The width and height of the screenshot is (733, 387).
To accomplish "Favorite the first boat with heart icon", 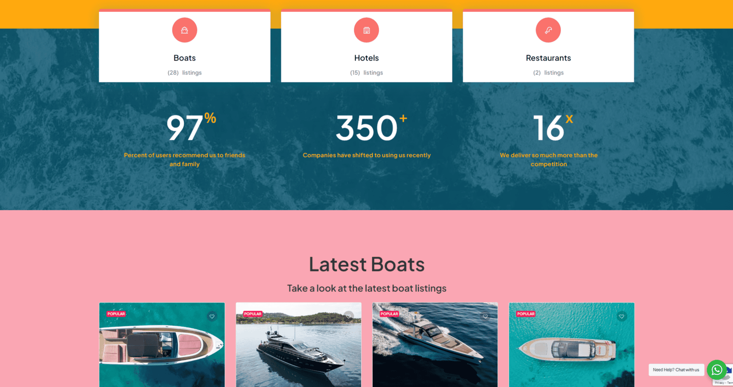I will point(212,316).
